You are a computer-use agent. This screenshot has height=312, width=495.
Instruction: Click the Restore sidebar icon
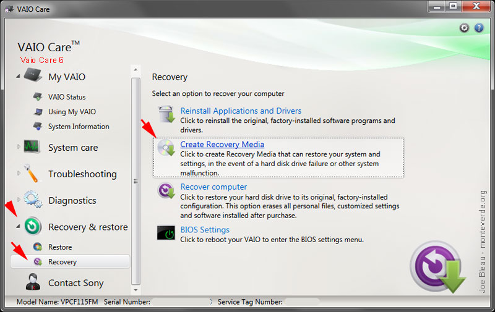click(x=38, y=247)
